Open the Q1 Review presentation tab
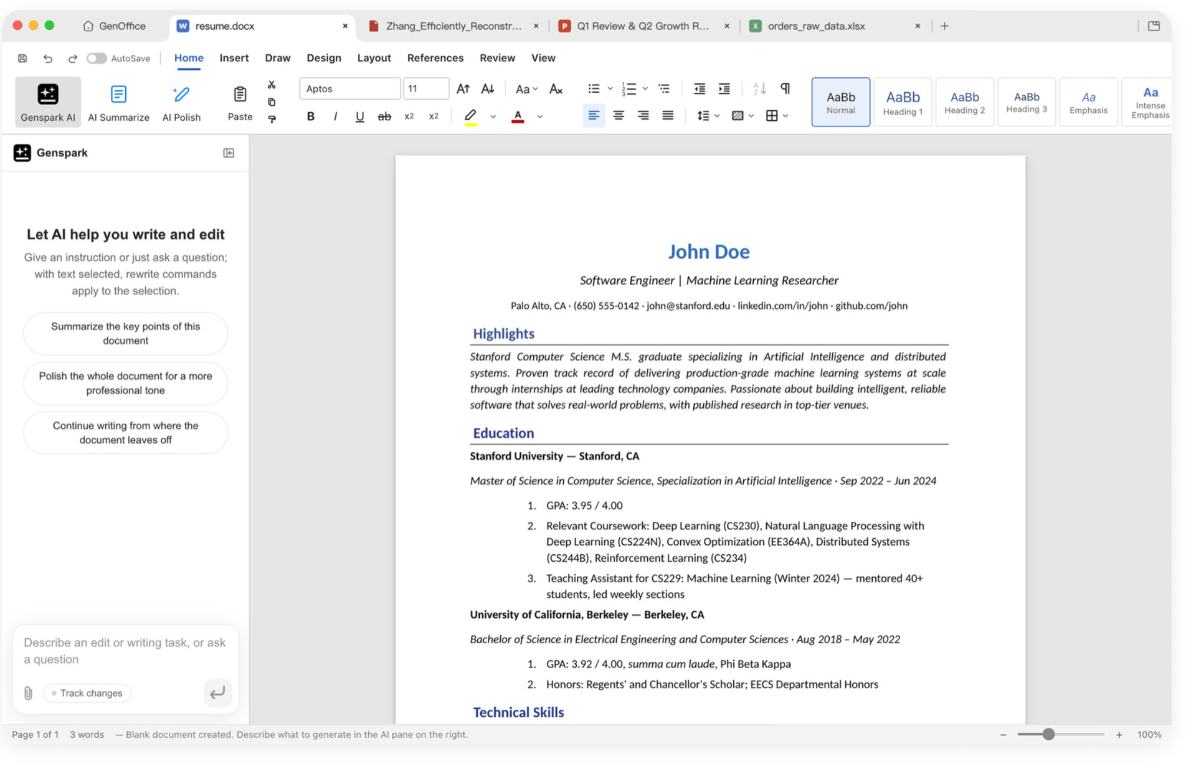Screen dimensions: 1196x769 tap(643, 26)
